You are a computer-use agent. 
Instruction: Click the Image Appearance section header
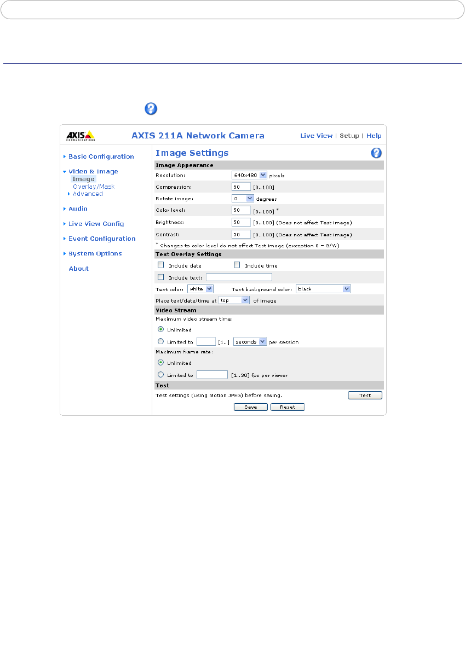tap(268, 165)
